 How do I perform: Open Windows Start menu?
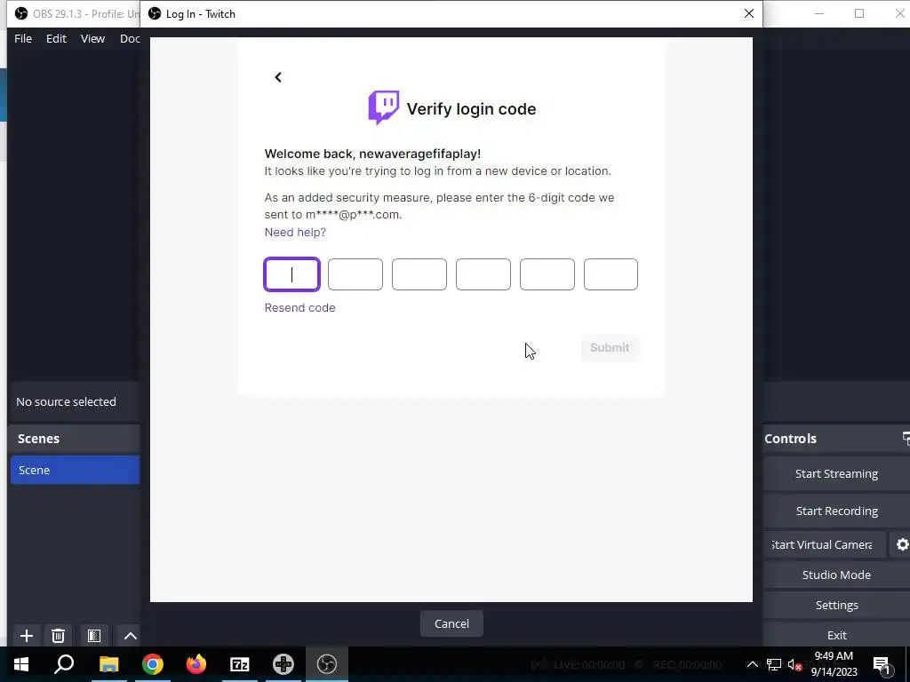(21, 664)
